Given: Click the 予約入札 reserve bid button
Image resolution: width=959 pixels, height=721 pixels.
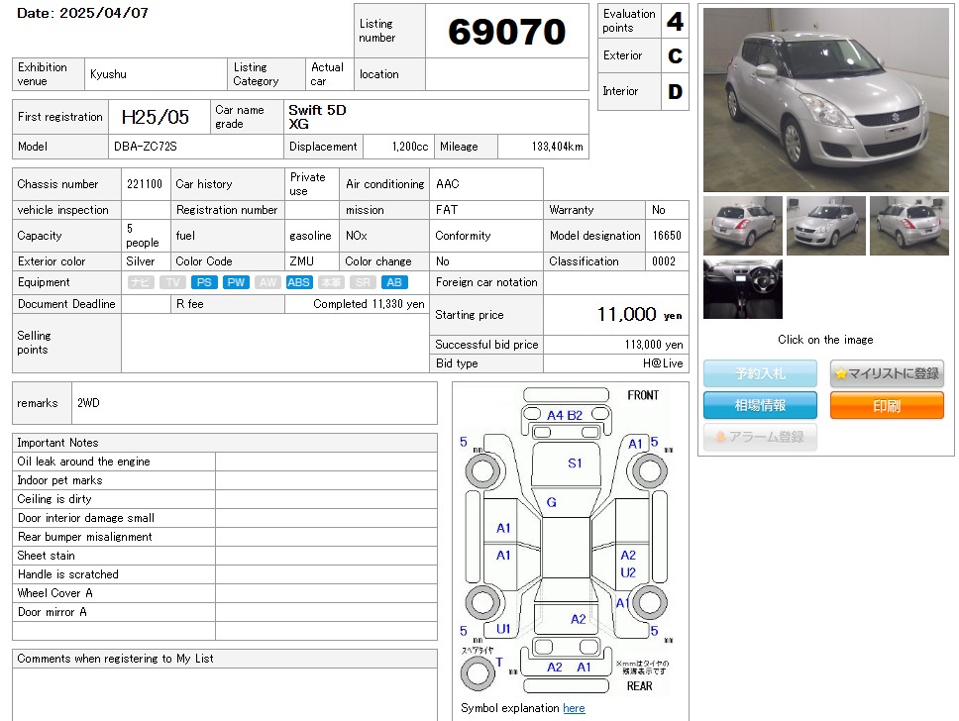Looking at the screenshot, I should (760, 373).
